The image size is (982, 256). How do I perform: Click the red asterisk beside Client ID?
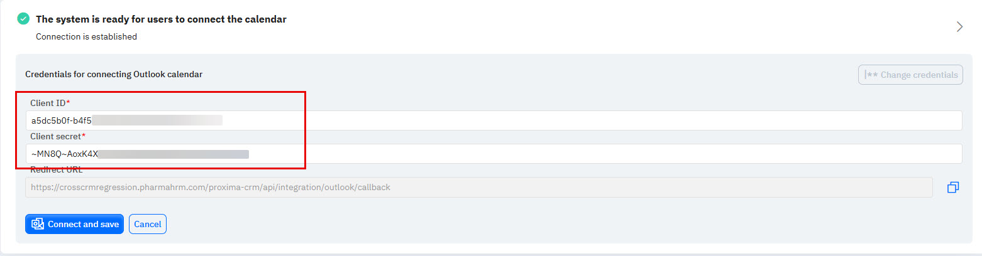68,102
